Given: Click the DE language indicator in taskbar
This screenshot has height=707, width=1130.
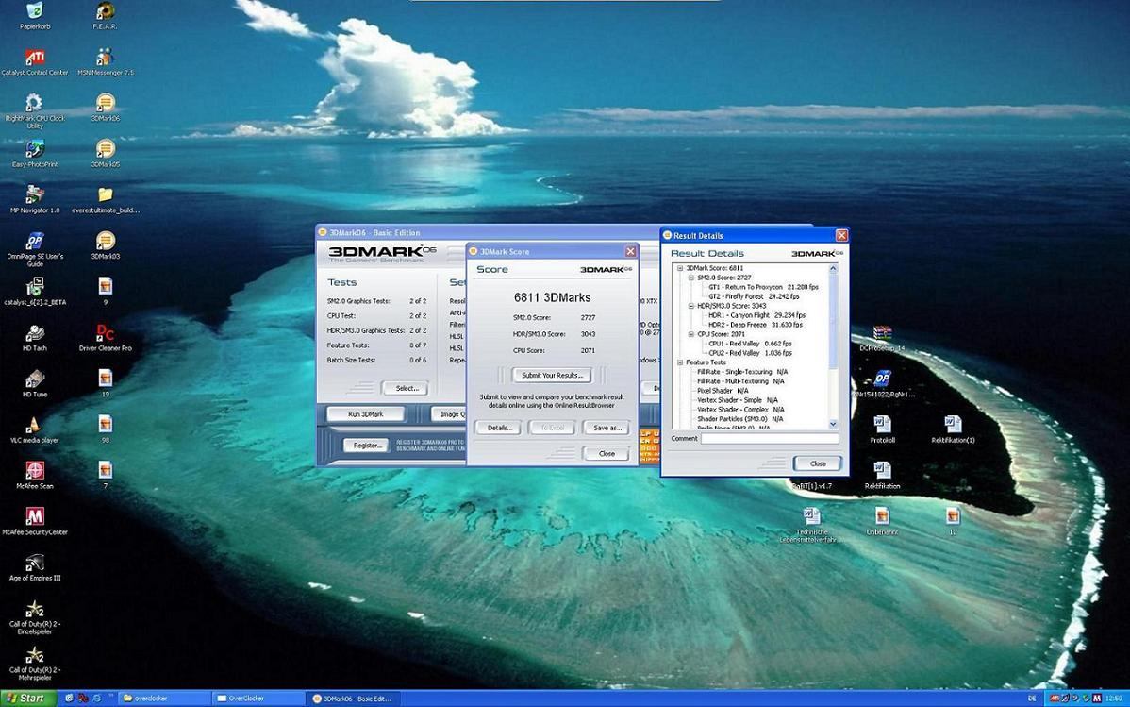Looking at the screenshot, I should coord(1032,699).
